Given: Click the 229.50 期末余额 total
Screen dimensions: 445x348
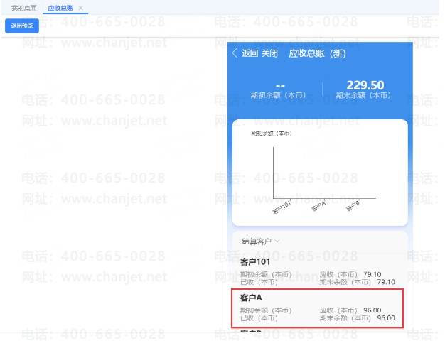Looking at the screenshot, I should coord(365,85).
